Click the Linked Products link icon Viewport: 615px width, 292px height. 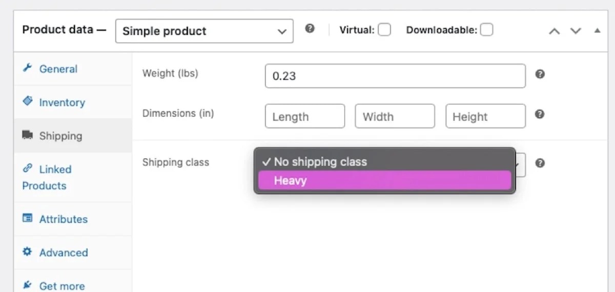[28, 169]
